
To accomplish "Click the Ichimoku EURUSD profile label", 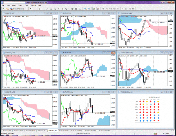I will point(83,134).
